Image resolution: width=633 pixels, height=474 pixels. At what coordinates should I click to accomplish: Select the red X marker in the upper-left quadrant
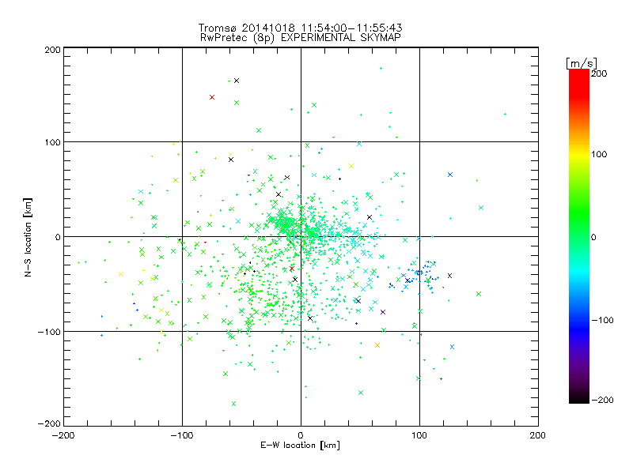[212, 97]
